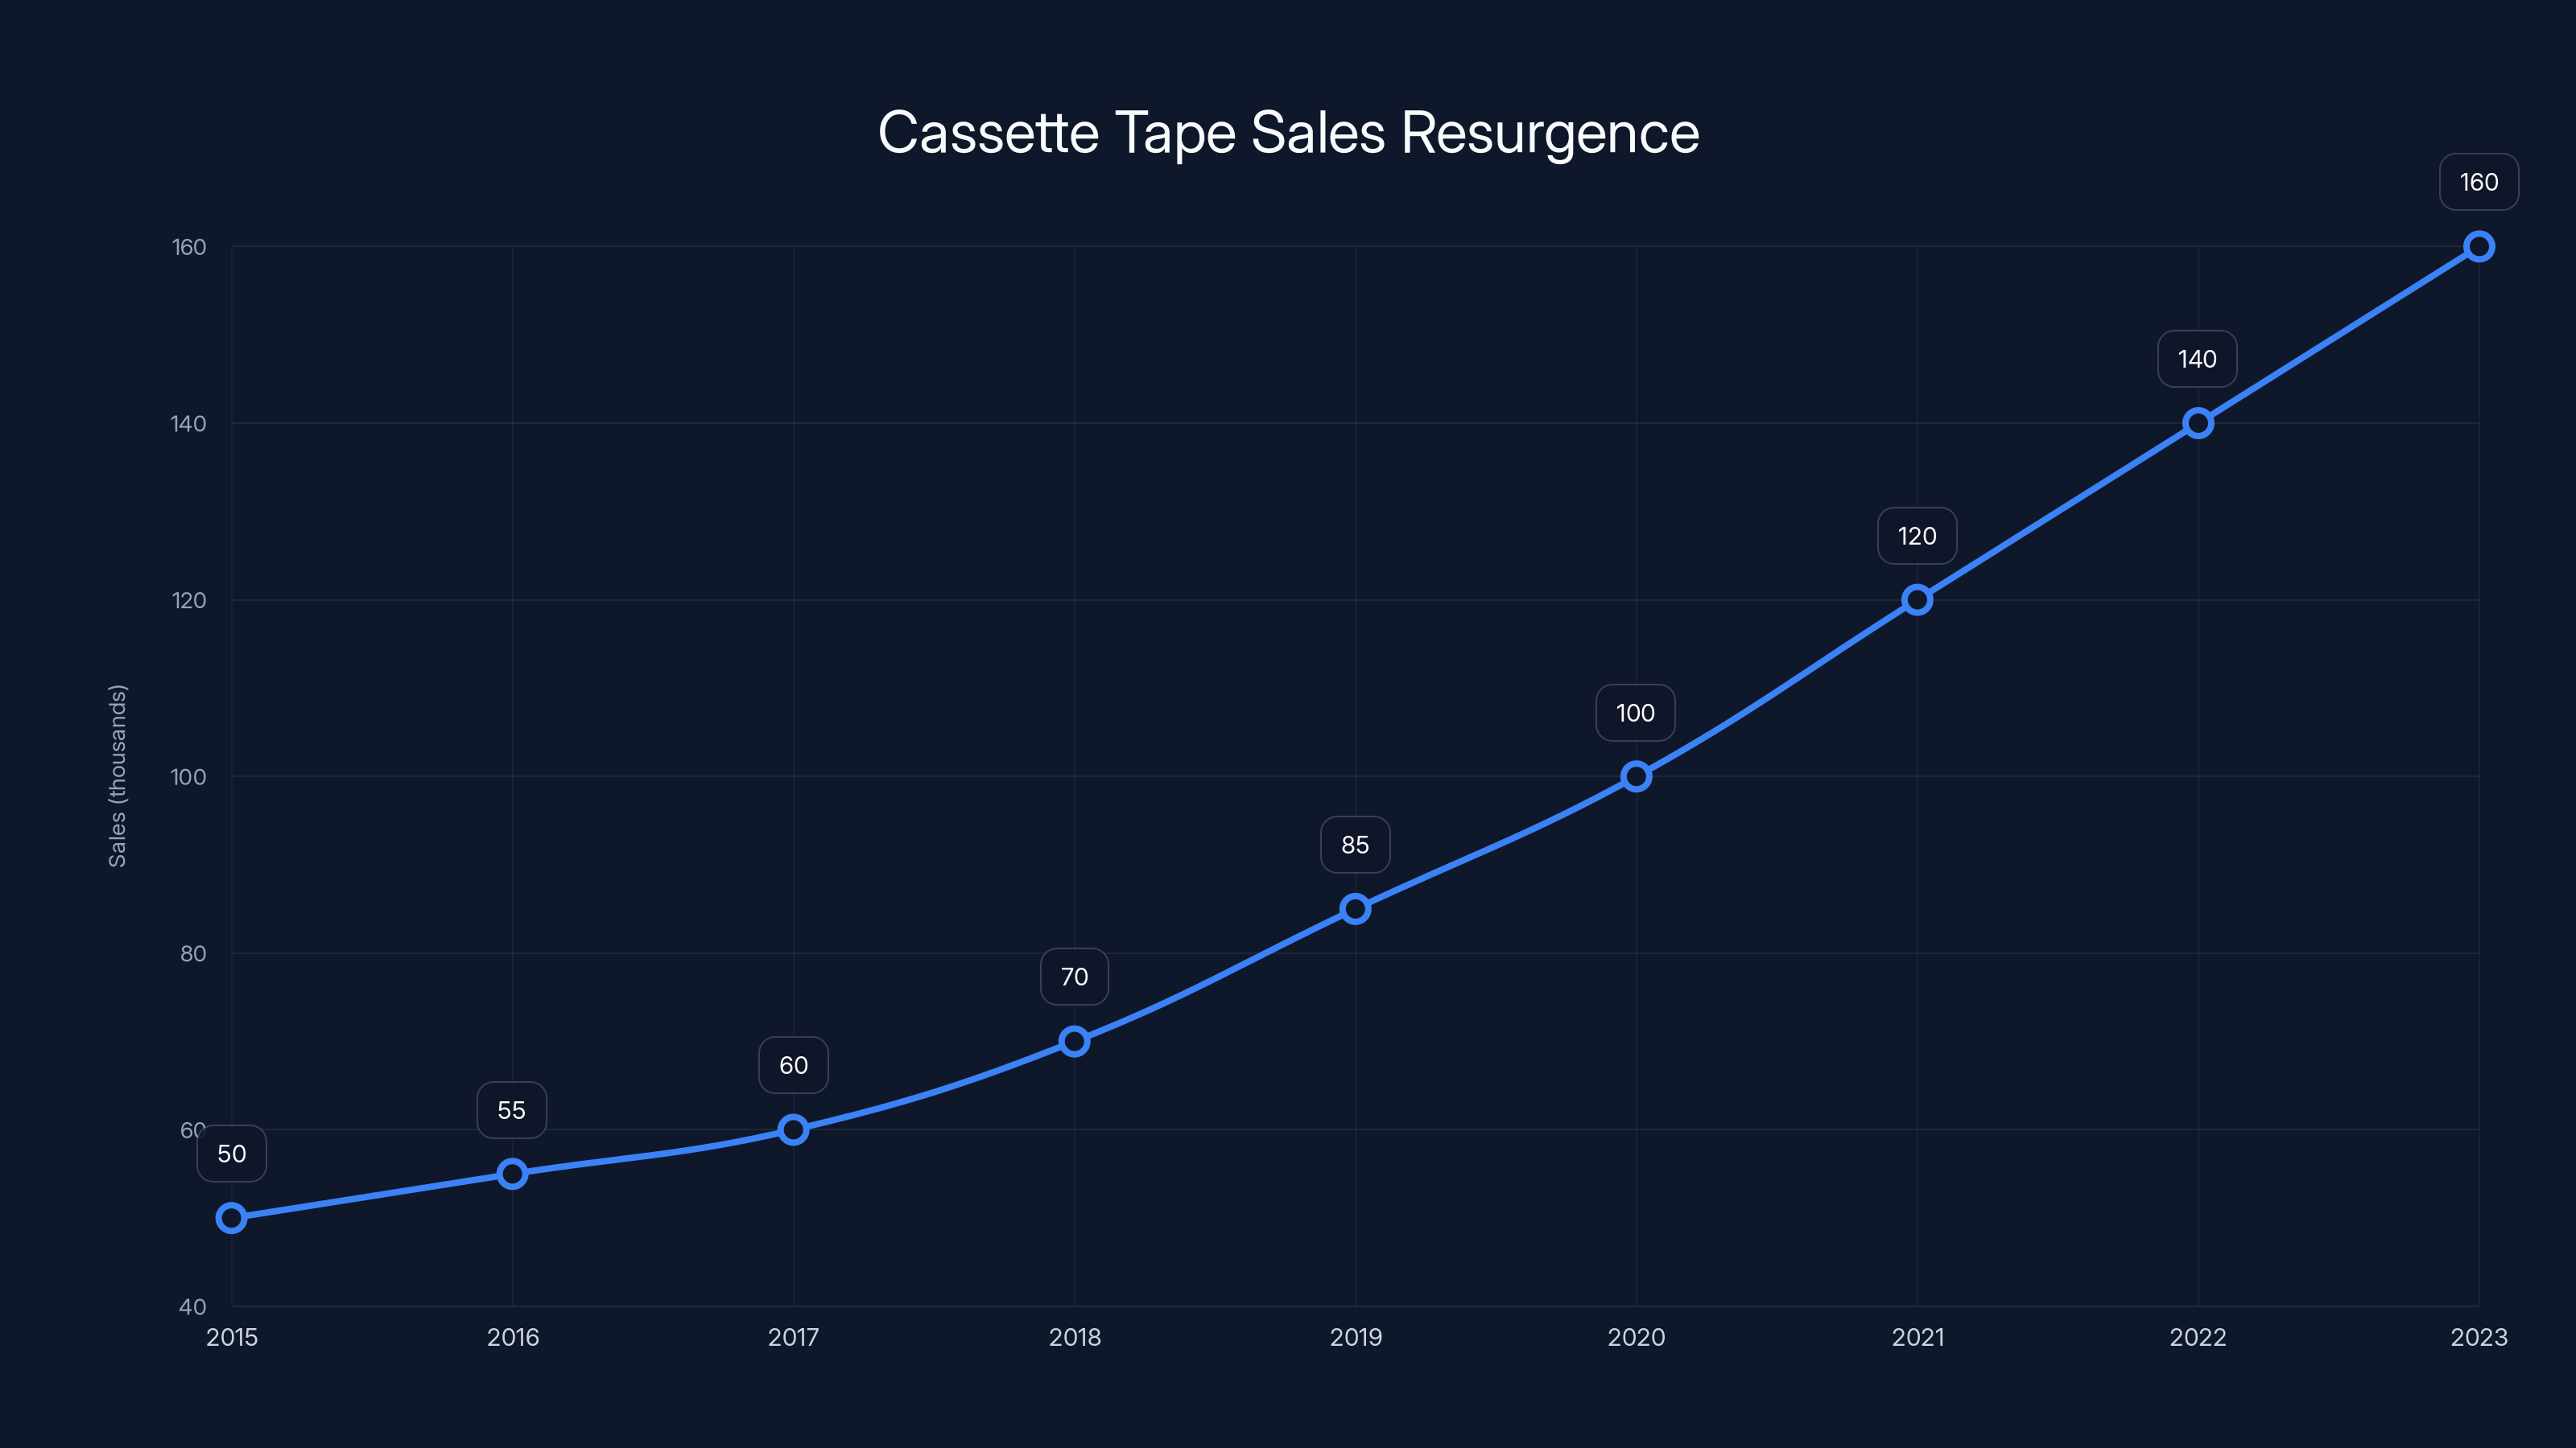Click the 140 y-axis tick label
This screenshot has height=1448, width=2576.
pos(189,422)
